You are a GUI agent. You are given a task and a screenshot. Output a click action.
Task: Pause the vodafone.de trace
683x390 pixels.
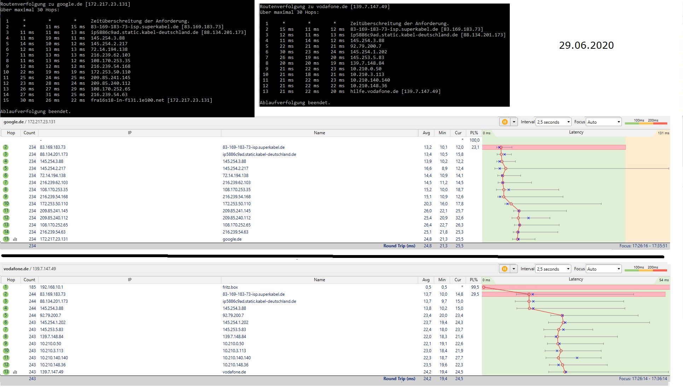click(504, 269)
